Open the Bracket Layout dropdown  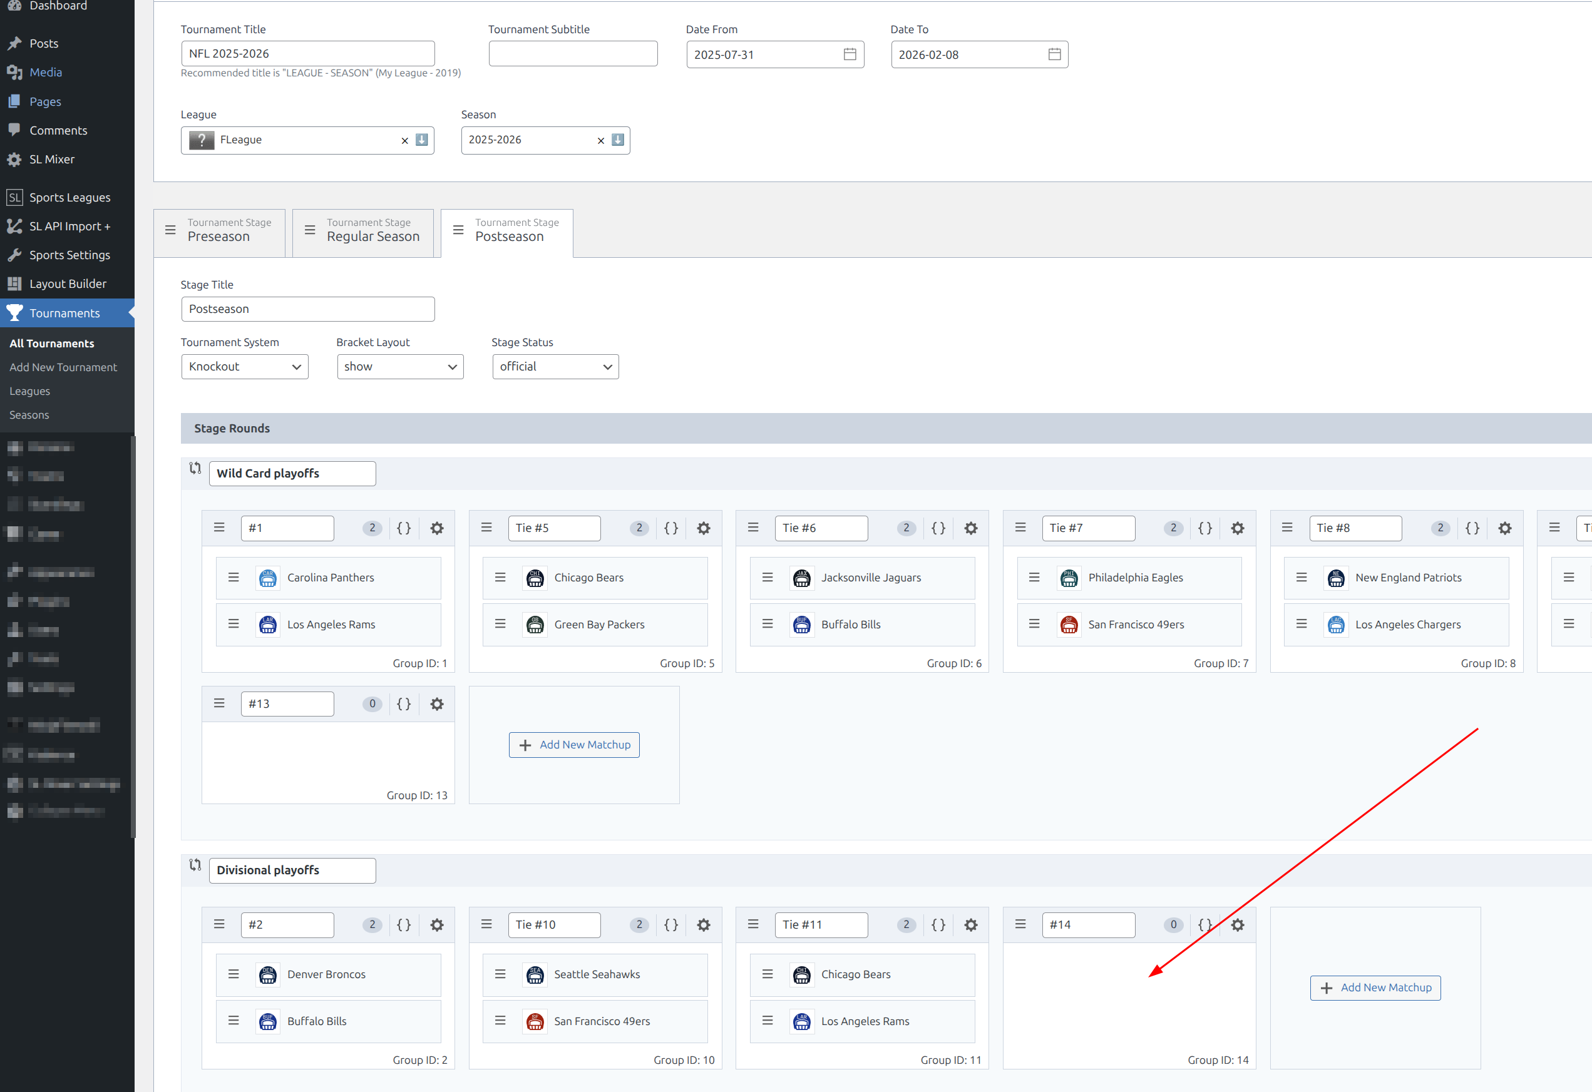pos(400,366)
